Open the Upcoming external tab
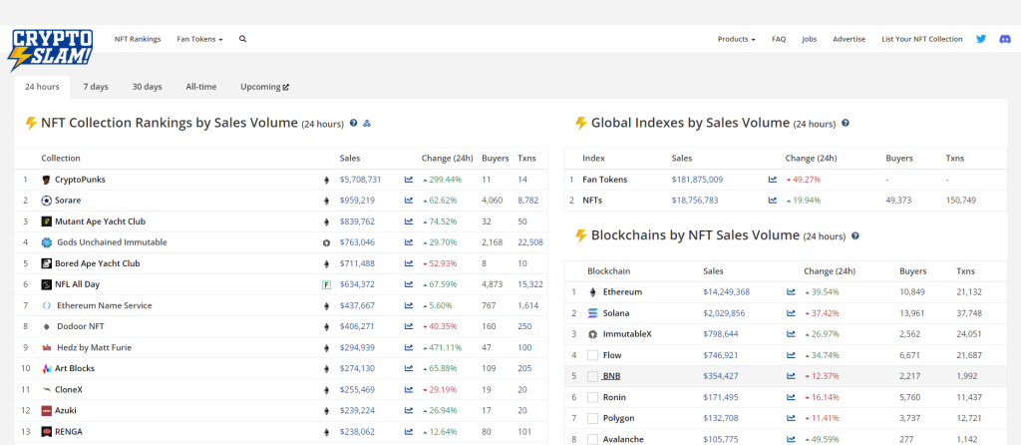The width and height of the screenshot is (1021, 445). point(265,87)
